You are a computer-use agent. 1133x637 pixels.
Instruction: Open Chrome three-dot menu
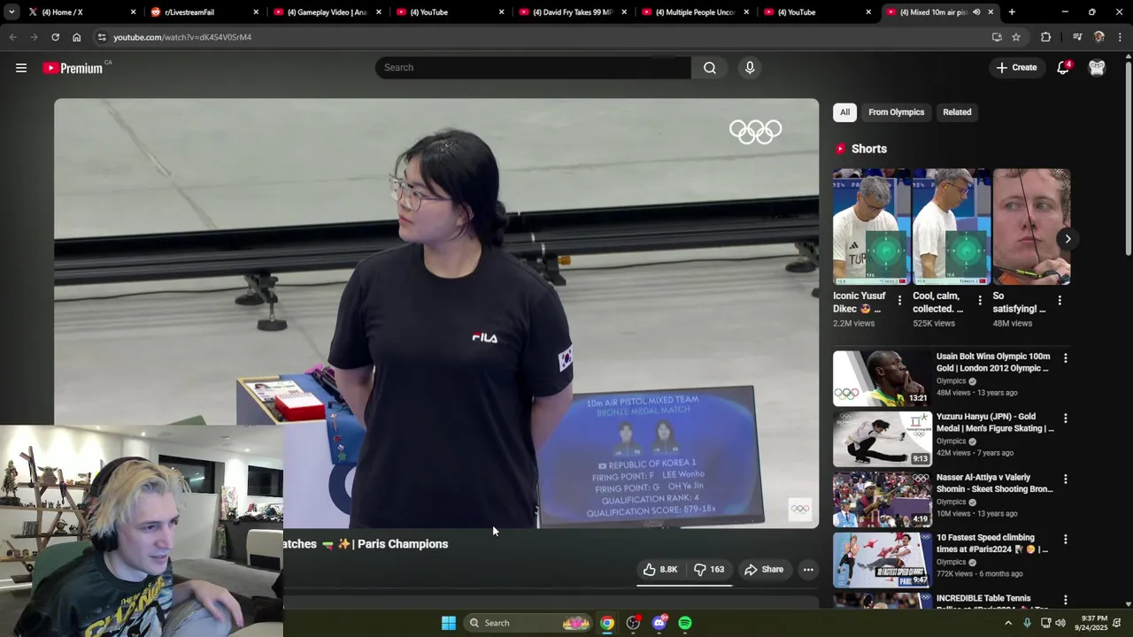pyautogui.click(x=1120, y=37)
